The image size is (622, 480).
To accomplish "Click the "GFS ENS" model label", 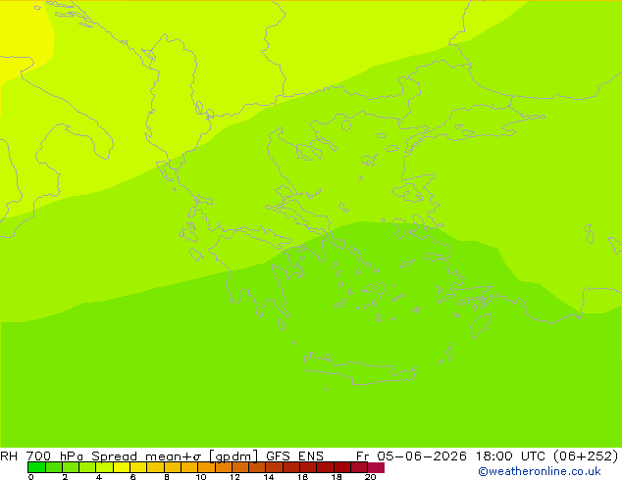I will point(294,456).
